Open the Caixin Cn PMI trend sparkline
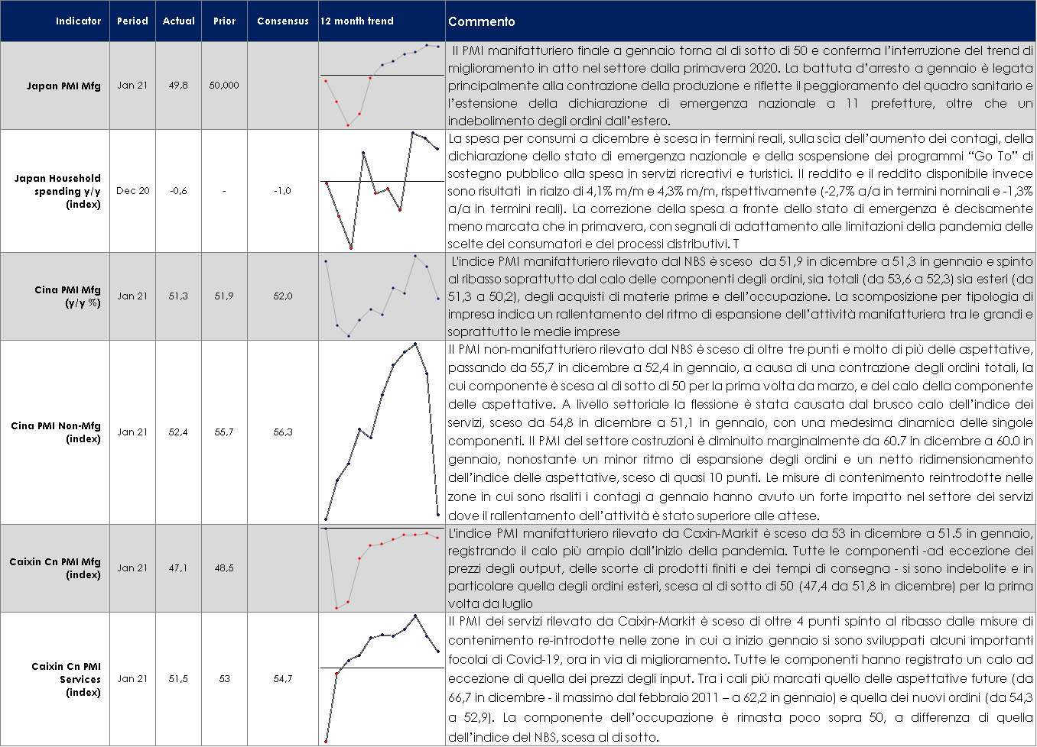The image size is (1037, 747). point(382,568)
